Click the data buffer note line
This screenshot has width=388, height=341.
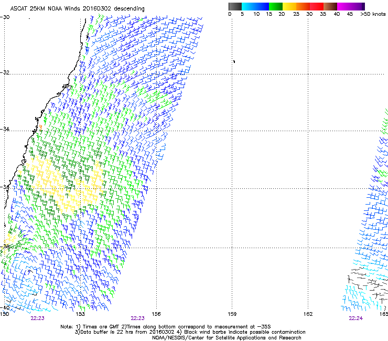click(x=190, y=332)
